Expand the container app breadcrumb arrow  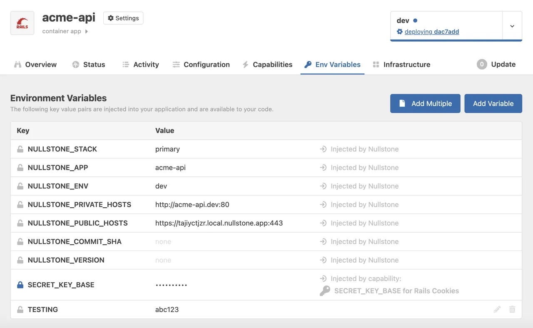point(87,31)
